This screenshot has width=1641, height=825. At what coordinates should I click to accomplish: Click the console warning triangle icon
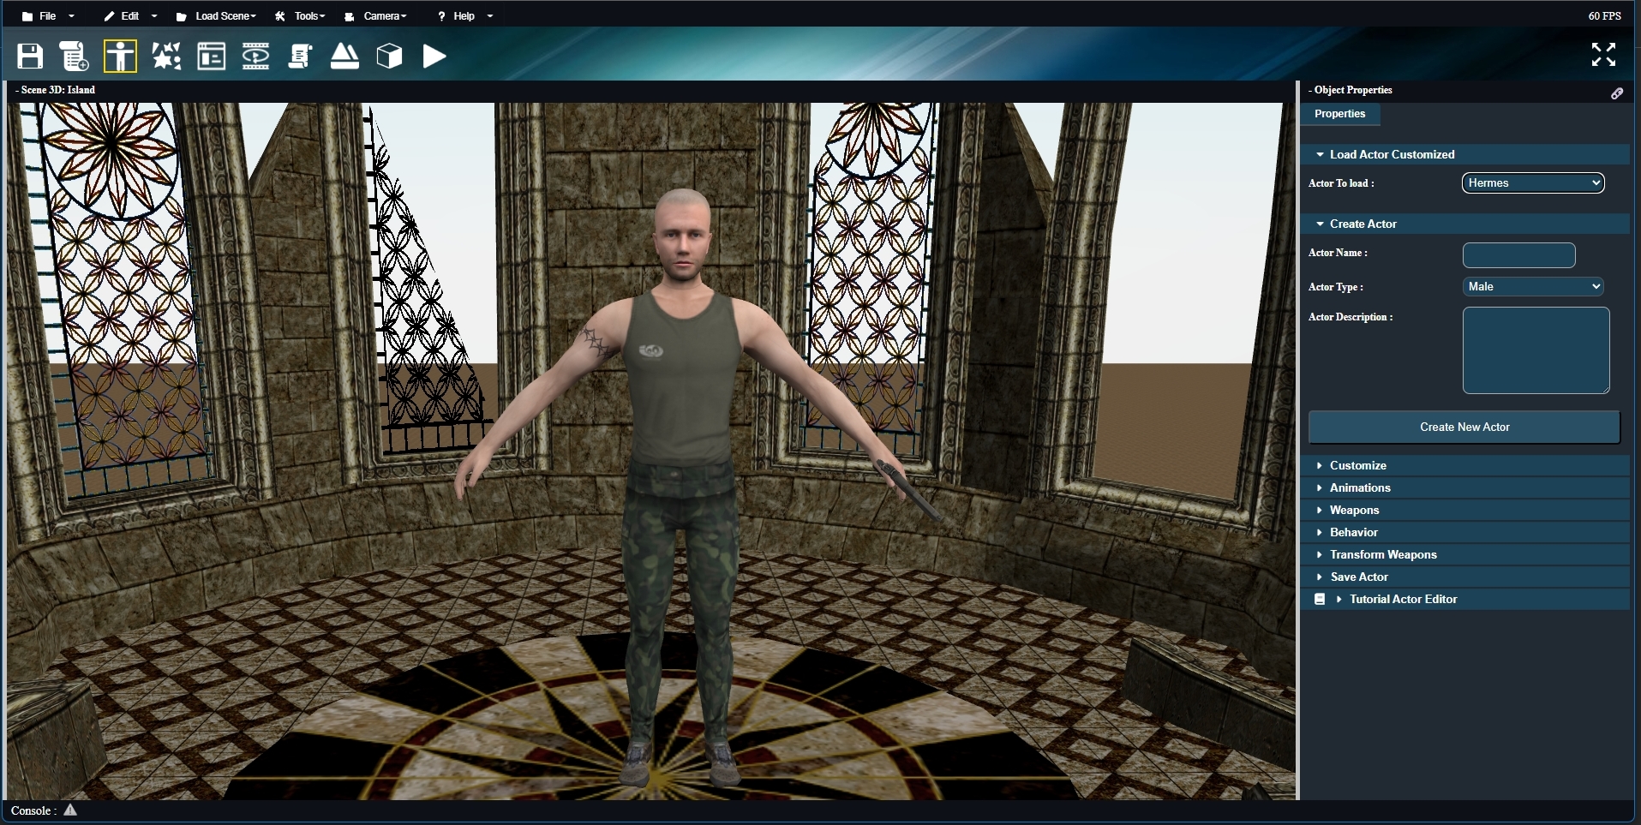pos(70,810)
